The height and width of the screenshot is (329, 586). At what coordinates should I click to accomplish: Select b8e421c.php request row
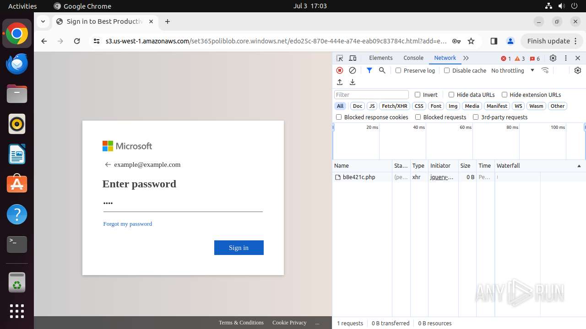(x=459, y=177)
